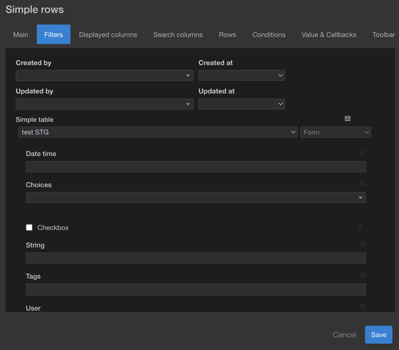The image size is (399, 350).
Task: Open settings gear for Date time field
Action: click(363, 152)
